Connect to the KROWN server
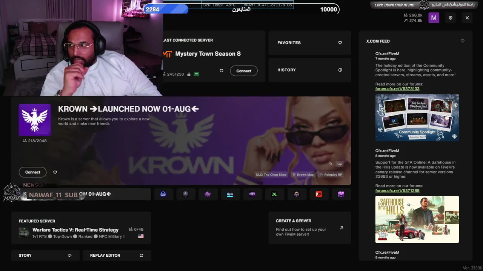Image resolution: width=483 pixels, height=271 pixels. click(x=33, y=172)
